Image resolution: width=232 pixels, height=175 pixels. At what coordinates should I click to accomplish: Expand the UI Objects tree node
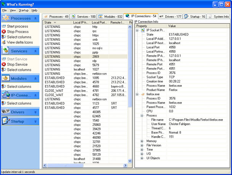point(142,158)
